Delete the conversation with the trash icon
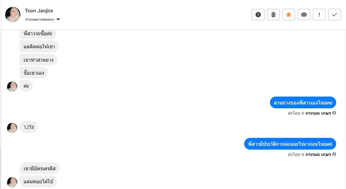The height and width of the screenshot is (189, 346). (x=273, y=15)
